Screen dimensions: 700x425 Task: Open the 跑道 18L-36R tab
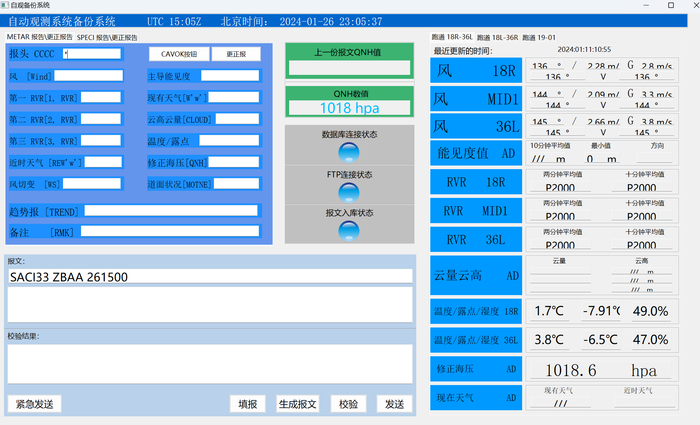(497, 37)
